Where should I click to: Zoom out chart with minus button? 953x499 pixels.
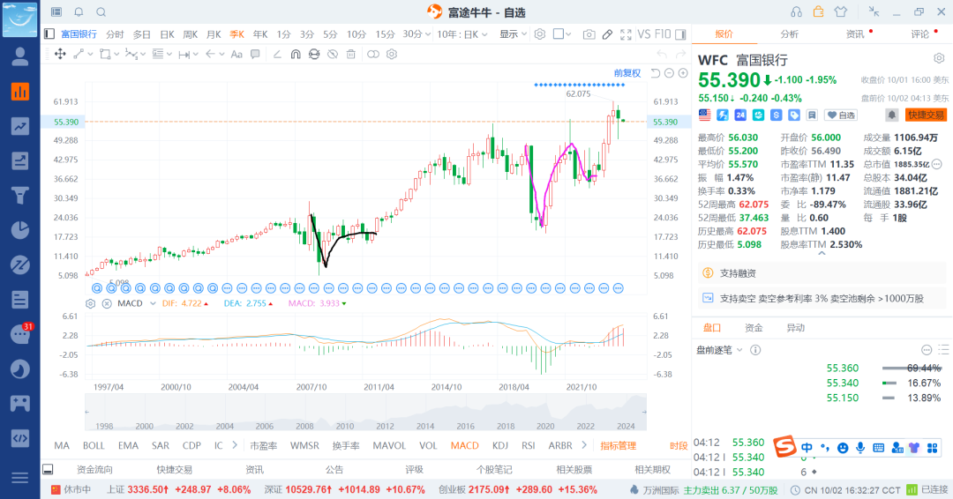tap(669, 73)
